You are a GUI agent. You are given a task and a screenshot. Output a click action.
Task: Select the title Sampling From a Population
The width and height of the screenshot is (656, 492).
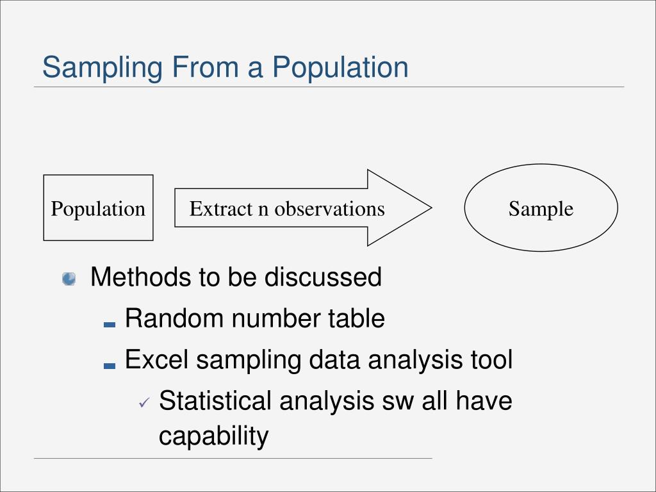coord(225,67)
